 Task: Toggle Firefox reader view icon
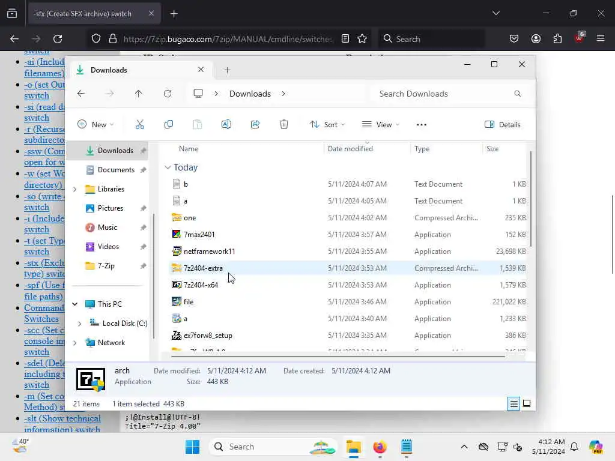tap(345, 39)
